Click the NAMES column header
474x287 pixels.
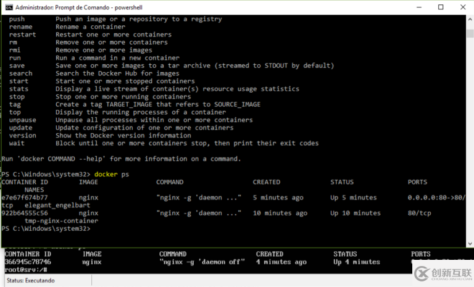pos(34,190)
